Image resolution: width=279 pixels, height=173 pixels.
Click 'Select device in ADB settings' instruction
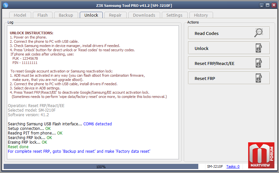[x=35, y=88]
